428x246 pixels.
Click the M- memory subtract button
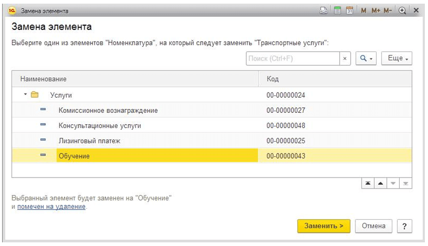tap(388, 10)
